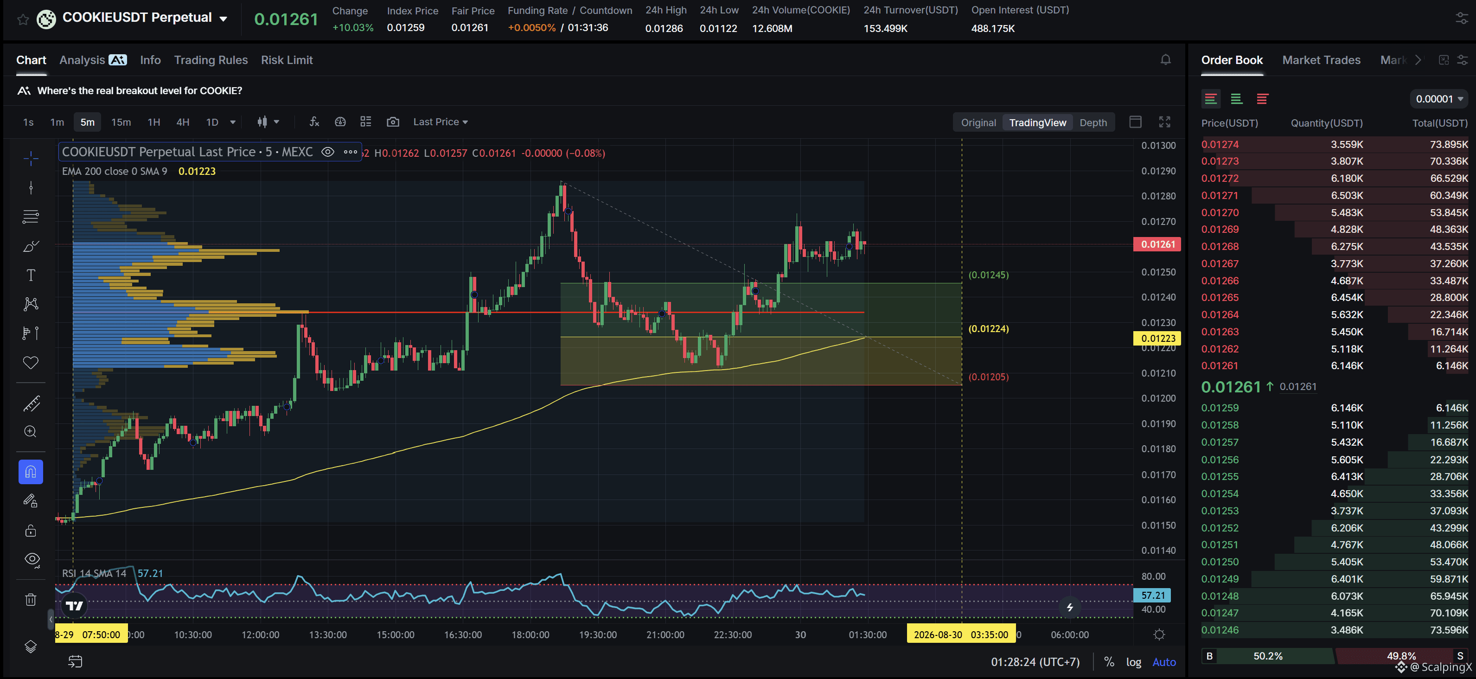
Task: Open the Fibonacci retracement tools
Action: (31, 217)
